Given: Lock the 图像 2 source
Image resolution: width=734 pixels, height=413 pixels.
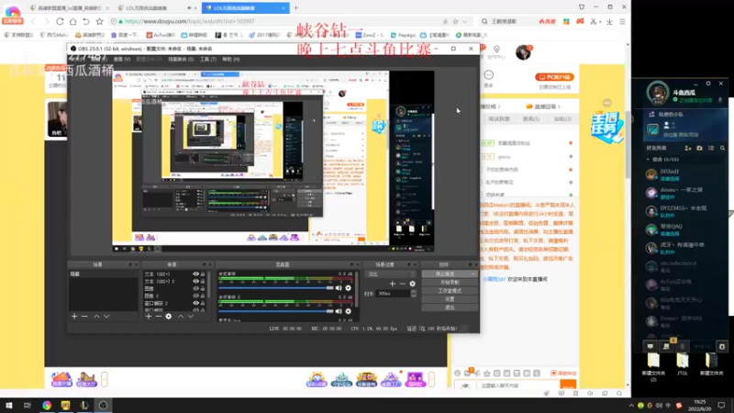Looking at the screenshot, I should coord(203,296).
